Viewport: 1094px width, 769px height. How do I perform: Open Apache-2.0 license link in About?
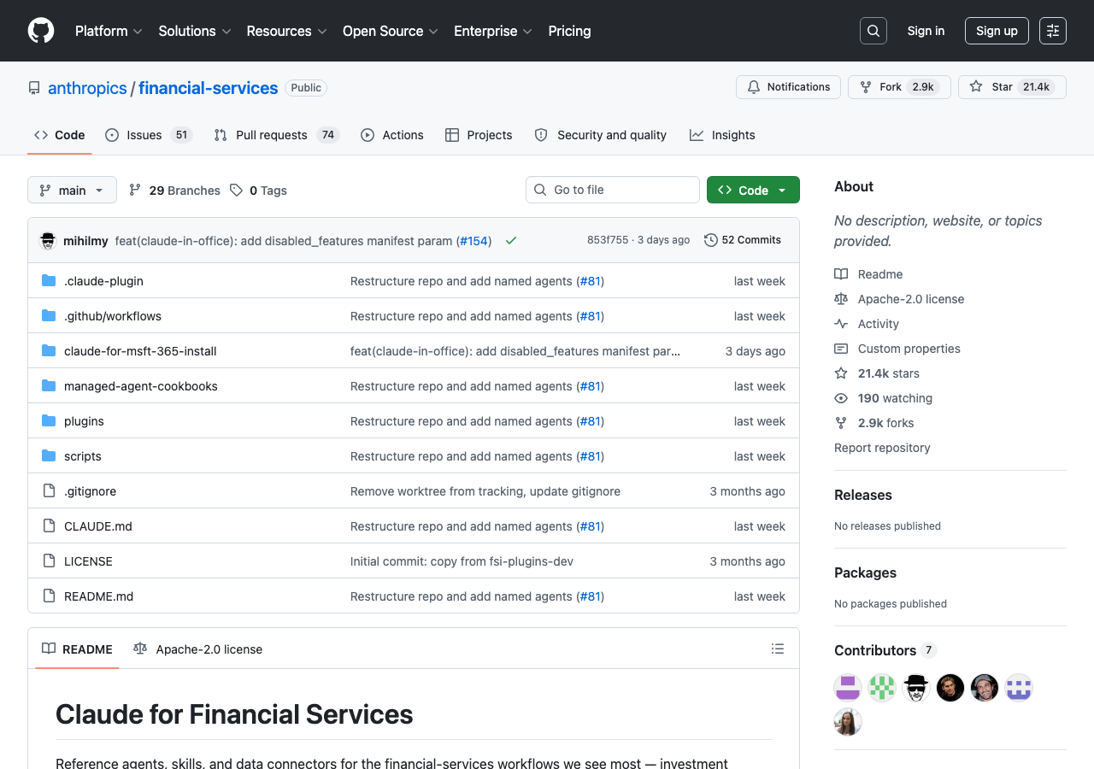[x=899, y=299]
